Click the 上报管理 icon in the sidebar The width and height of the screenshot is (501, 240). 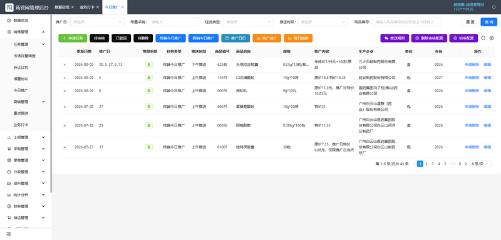(9, 137)
